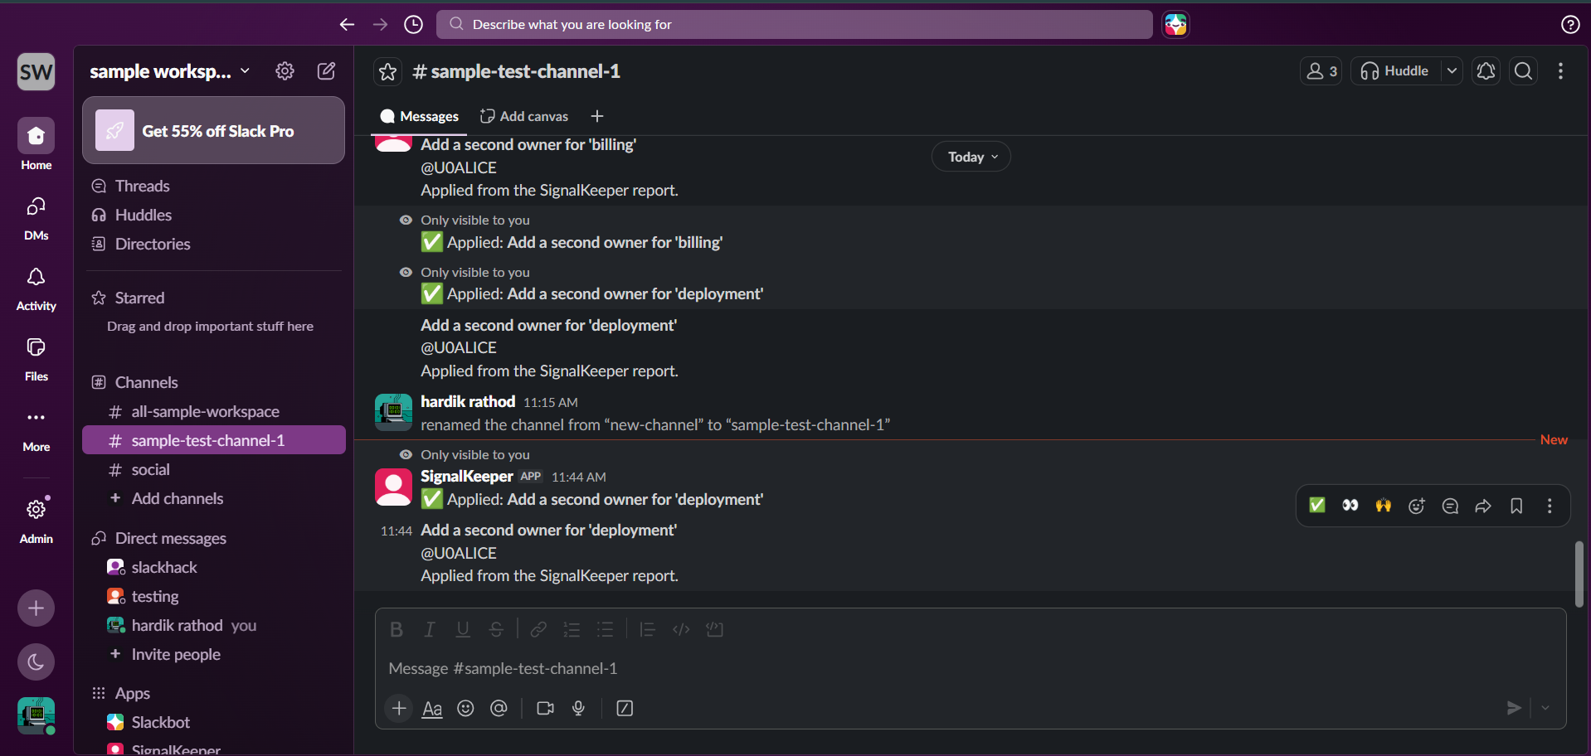Toggle dark mode moon button

[x=36, y=661]
